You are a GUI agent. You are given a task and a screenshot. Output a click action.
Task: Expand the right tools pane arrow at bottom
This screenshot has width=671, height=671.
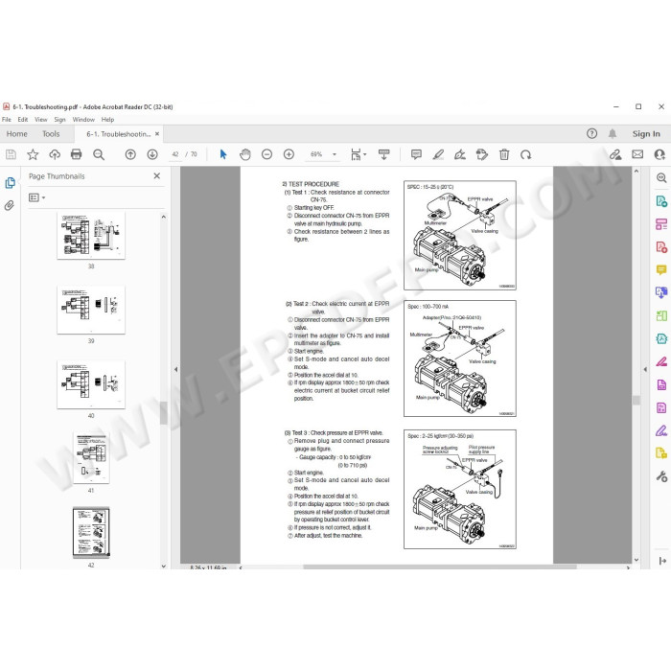pos(662,561)
